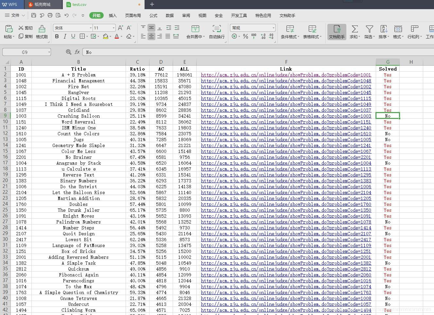This screenshot has height=315, width=434.
Task: Open the font size dropdown showing 11
Action: 113,28
